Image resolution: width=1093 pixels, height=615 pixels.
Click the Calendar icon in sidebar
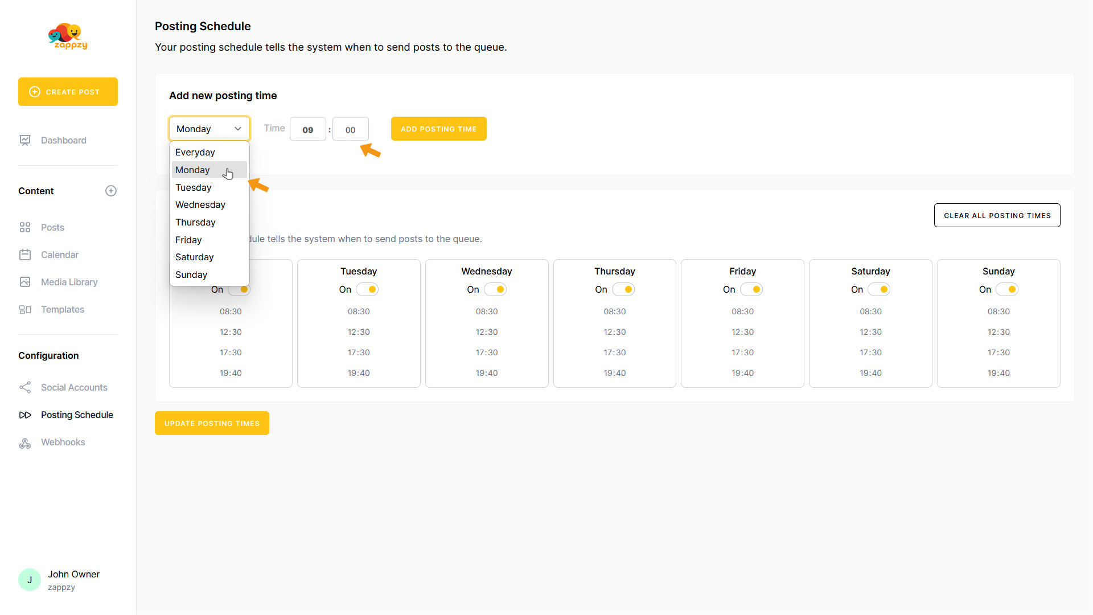[x=25, y=255]
